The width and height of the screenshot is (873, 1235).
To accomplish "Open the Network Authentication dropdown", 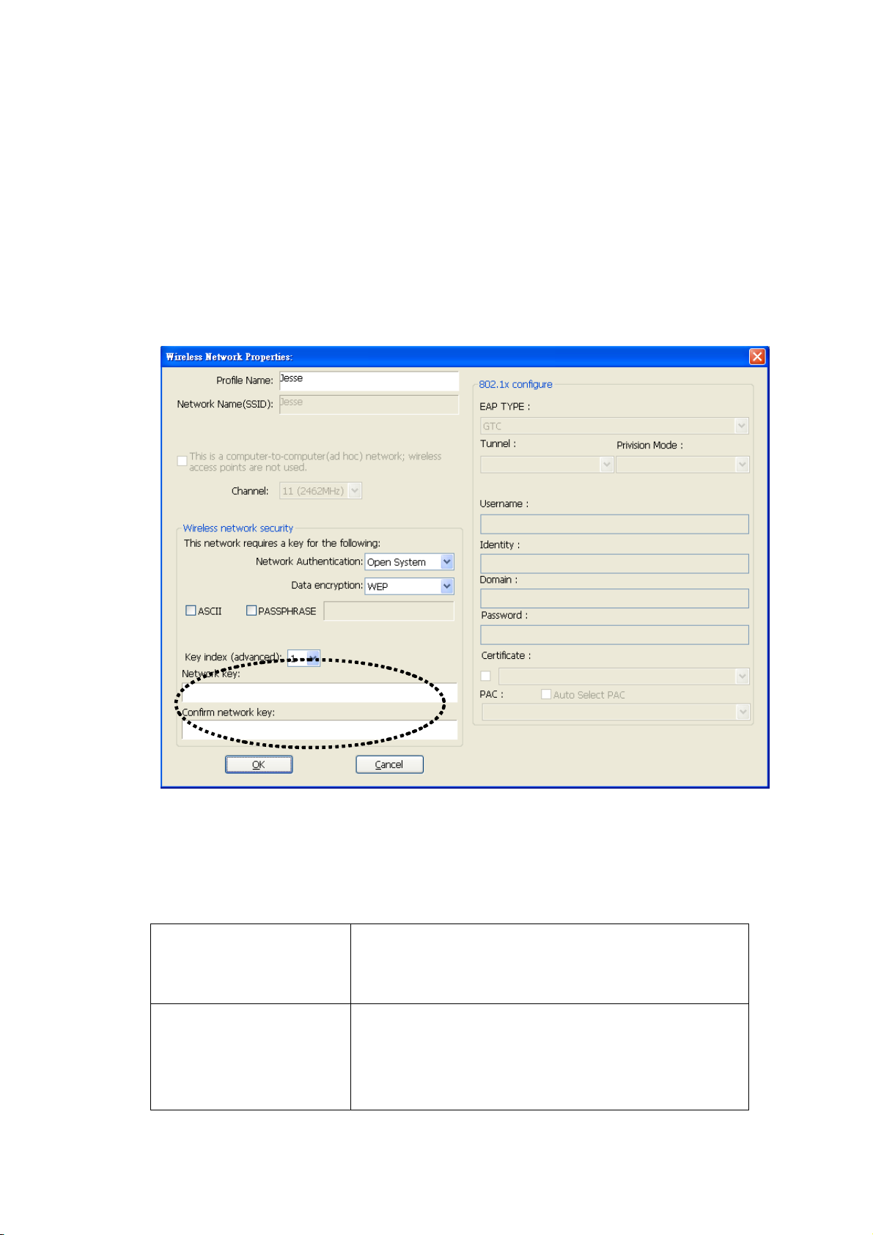I will (409, 562).
